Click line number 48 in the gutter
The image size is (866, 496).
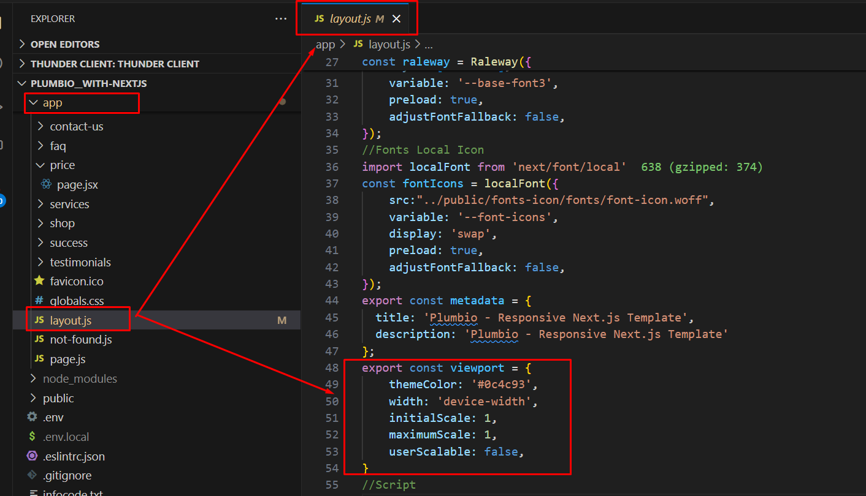coord(332,368)
